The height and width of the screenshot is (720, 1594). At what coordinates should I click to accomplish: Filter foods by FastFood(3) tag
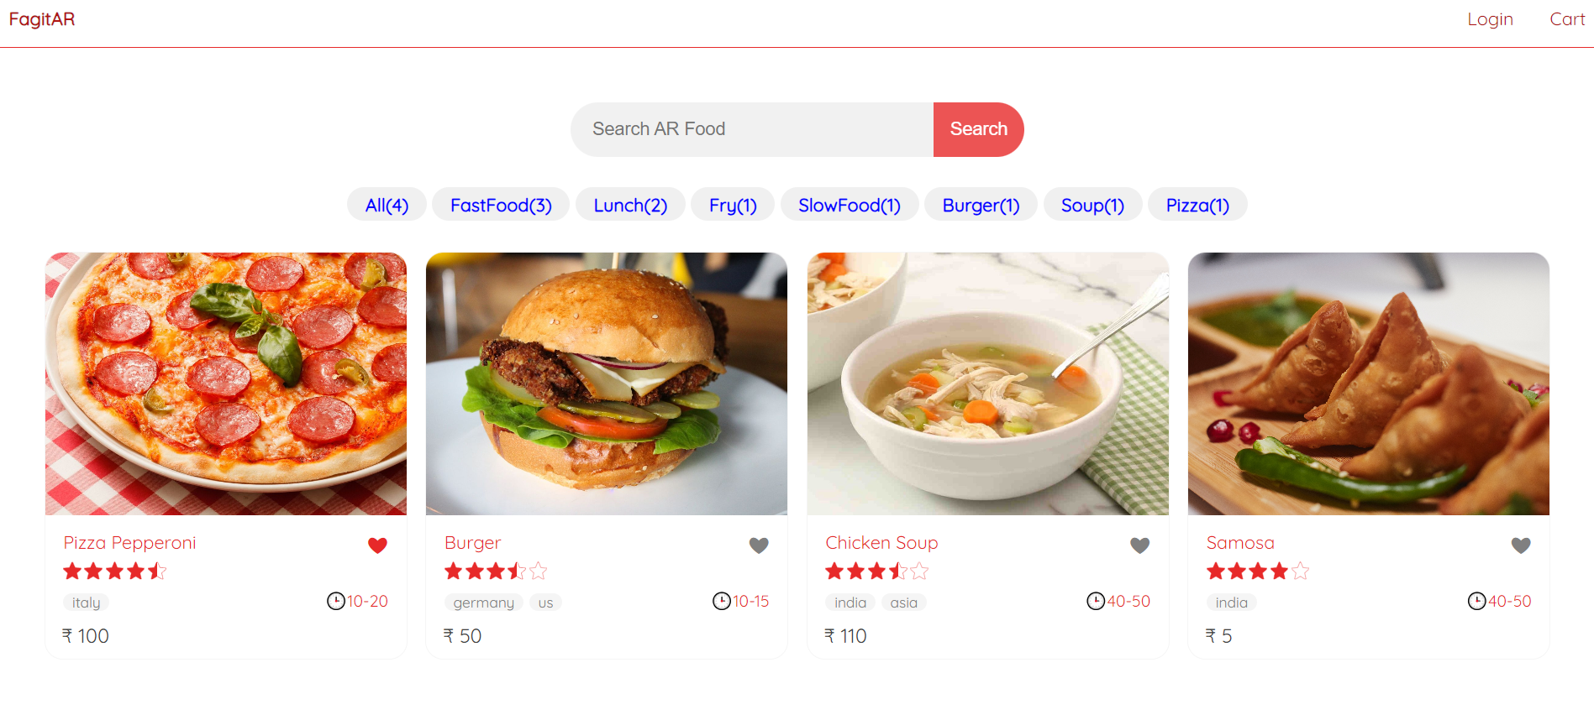pos(501,205)
